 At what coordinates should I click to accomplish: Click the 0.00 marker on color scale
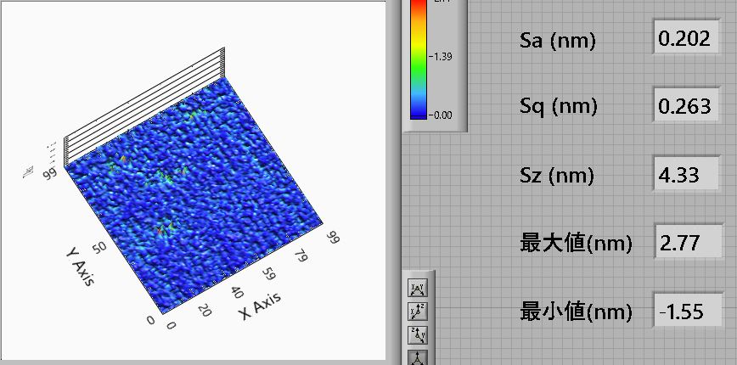pos(442,114)
